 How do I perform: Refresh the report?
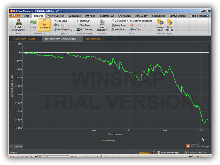point(135,29)
